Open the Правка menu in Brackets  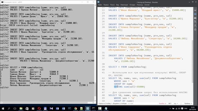click(106, 5)
